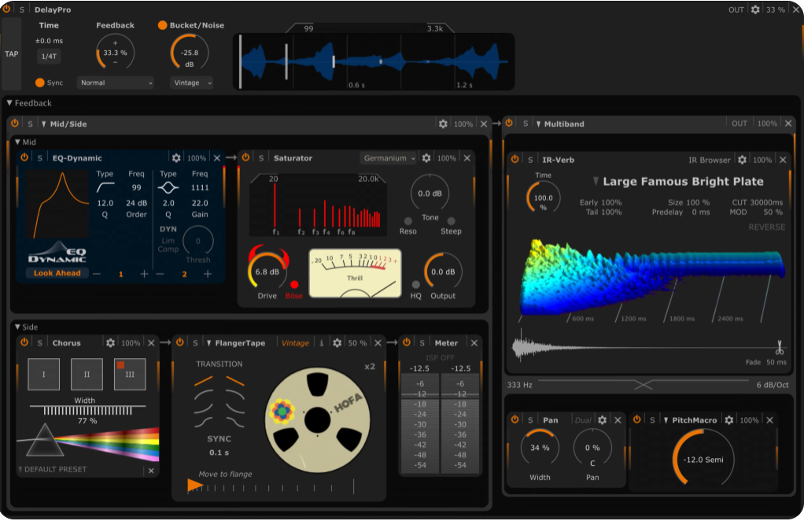Click the HOFA tape reel
The image size is (804, 521).
tap(317, 420)
